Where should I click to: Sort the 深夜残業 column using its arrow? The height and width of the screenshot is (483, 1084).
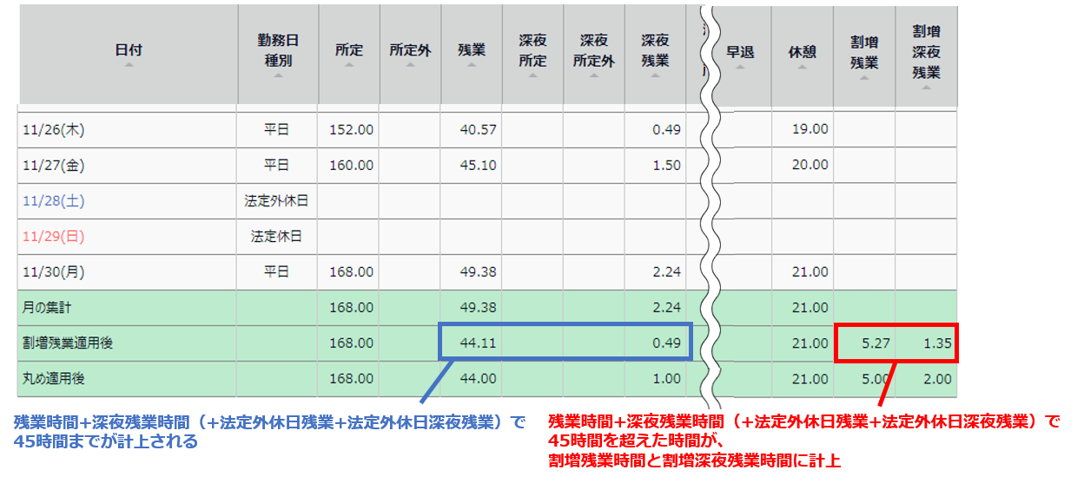click(x=655, y=76)
